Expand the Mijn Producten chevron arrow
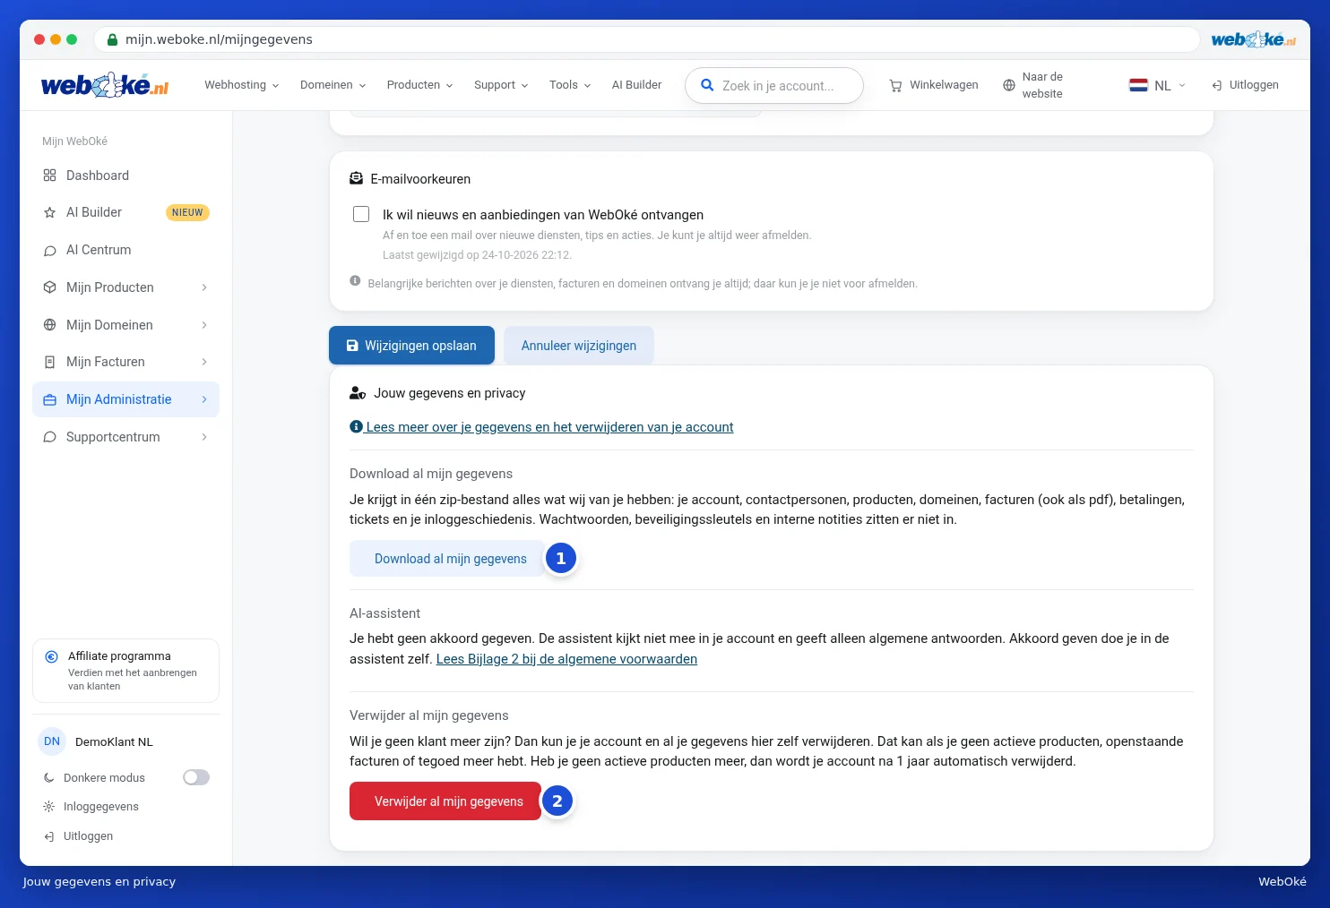This screenshot has height=908, width=1330. (204, 287)
